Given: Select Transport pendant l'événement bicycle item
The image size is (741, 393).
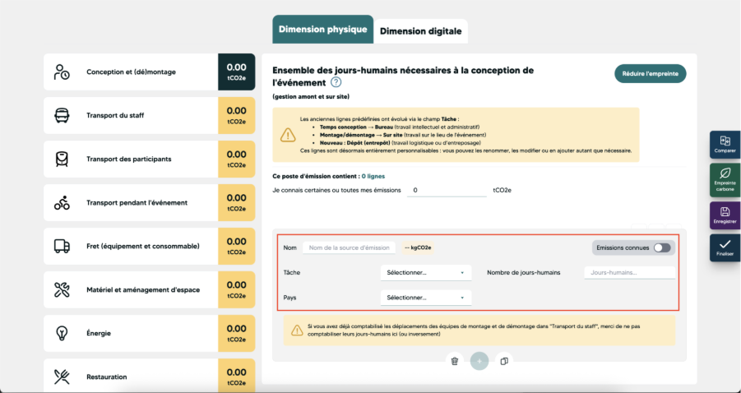Looking at the screenshot, I should tap(150, 202).
